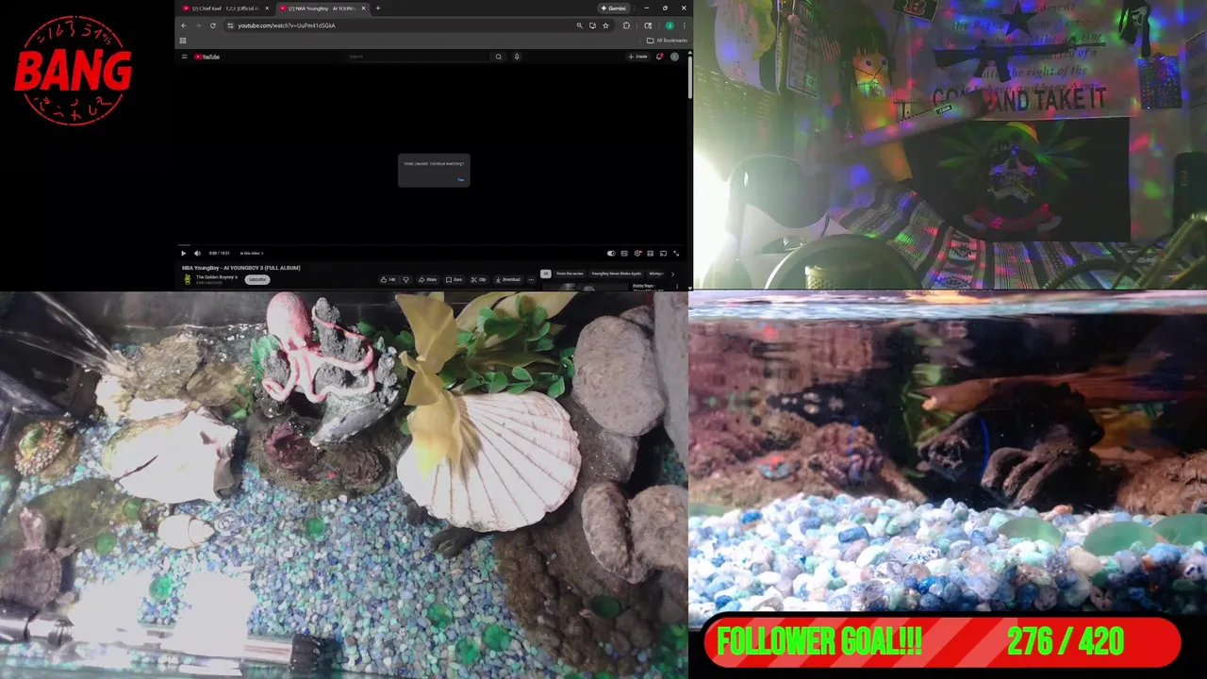Open options for the Bobby Raps suggested video
The width and height of the screenshot is (1207, 679).
click(x=677, y=286)
